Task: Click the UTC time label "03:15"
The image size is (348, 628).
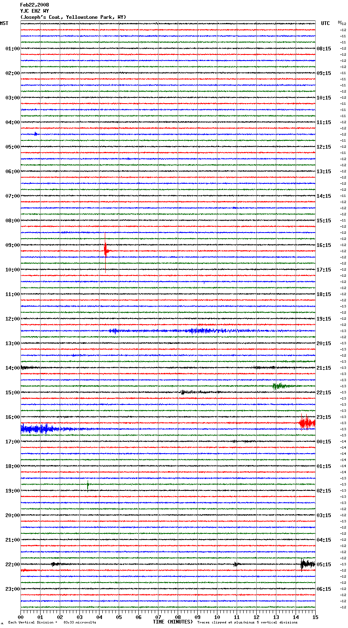Action: [x=324, y=515]
